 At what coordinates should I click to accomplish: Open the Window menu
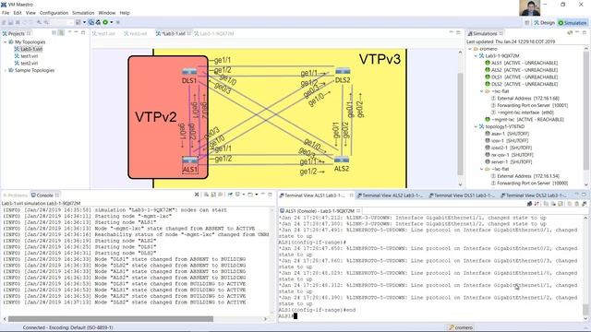point(107,13)
